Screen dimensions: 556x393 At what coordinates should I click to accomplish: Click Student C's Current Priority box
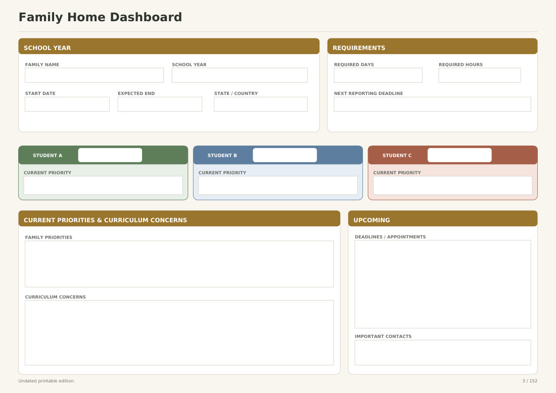pos(453,185)
